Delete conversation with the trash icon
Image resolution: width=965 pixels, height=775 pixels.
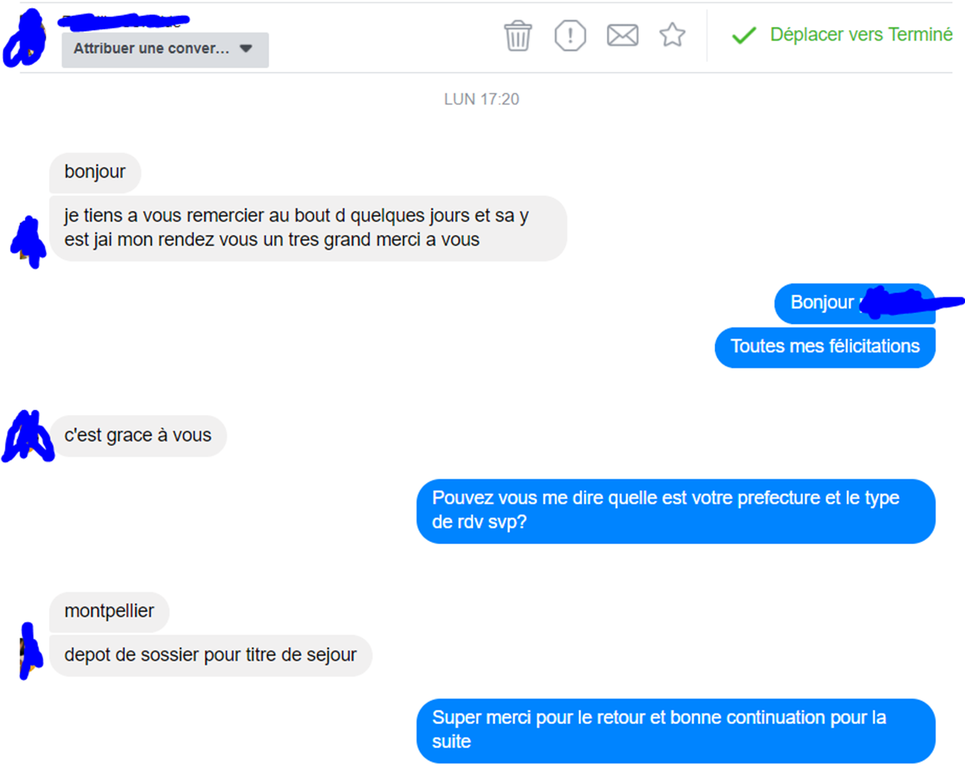click(518, 35)
